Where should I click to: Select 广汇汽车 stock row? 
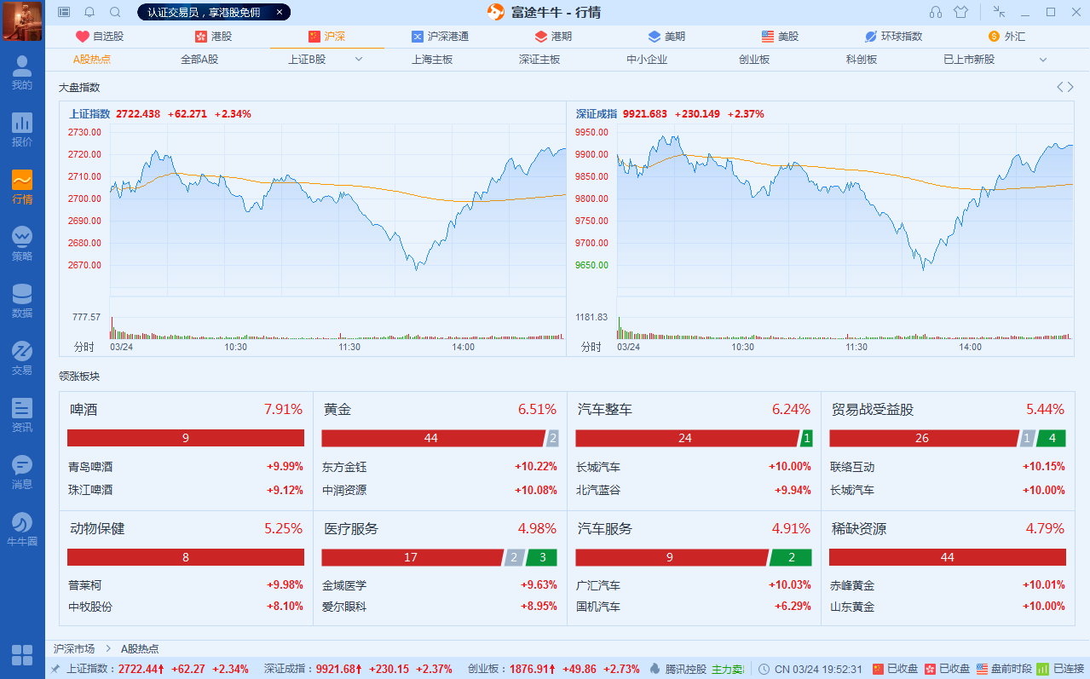[694, 585]
